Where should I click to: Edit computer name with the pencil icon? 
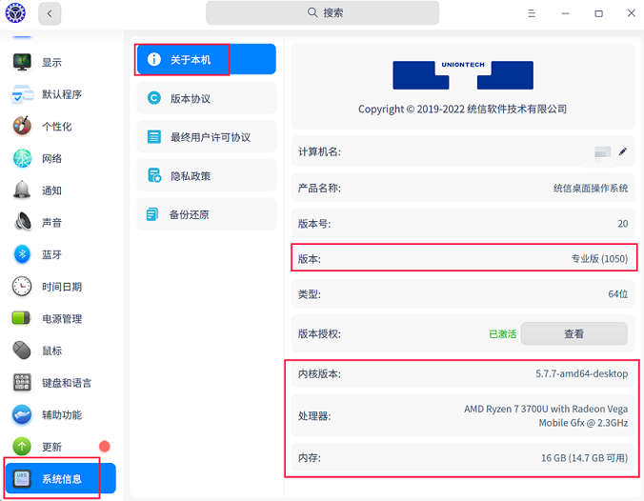coord(623,151)
